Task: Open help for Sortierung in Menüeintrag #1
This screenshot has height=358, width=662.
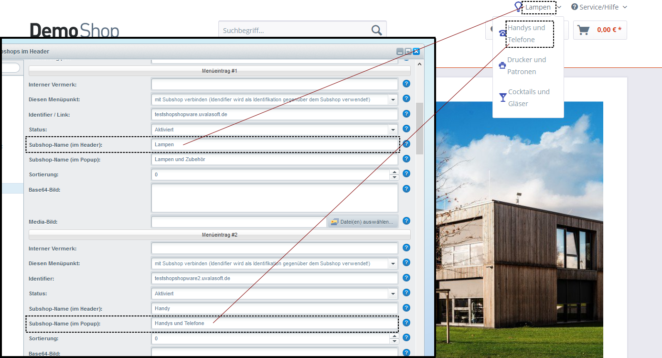Action: click(406, 174)
